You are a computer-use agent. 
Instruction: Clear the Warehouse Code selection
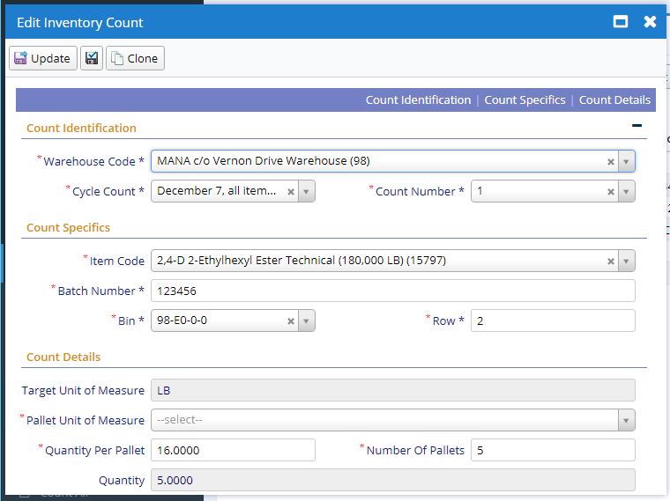point(611,162)
